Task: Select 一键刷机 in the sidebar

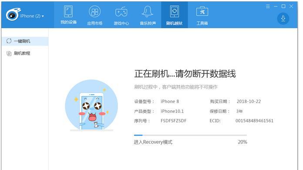Action: tap(25, 41)
